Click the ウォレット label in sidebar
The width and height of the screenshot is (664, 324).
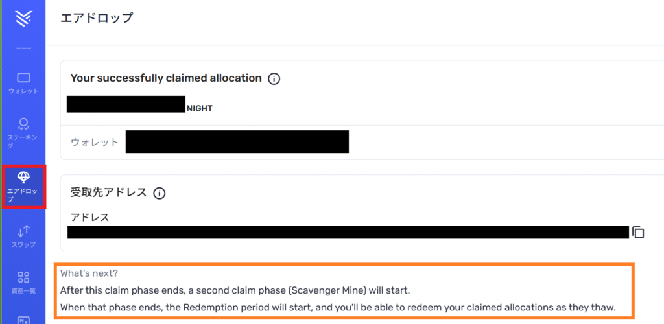(x=24, y=91)
